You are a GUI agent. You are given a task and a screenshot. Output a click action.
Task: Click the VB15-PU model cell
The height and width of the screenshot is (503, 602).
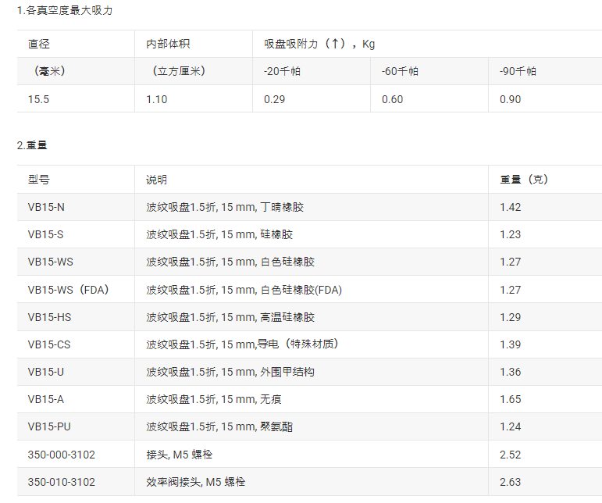pos(49,426)
